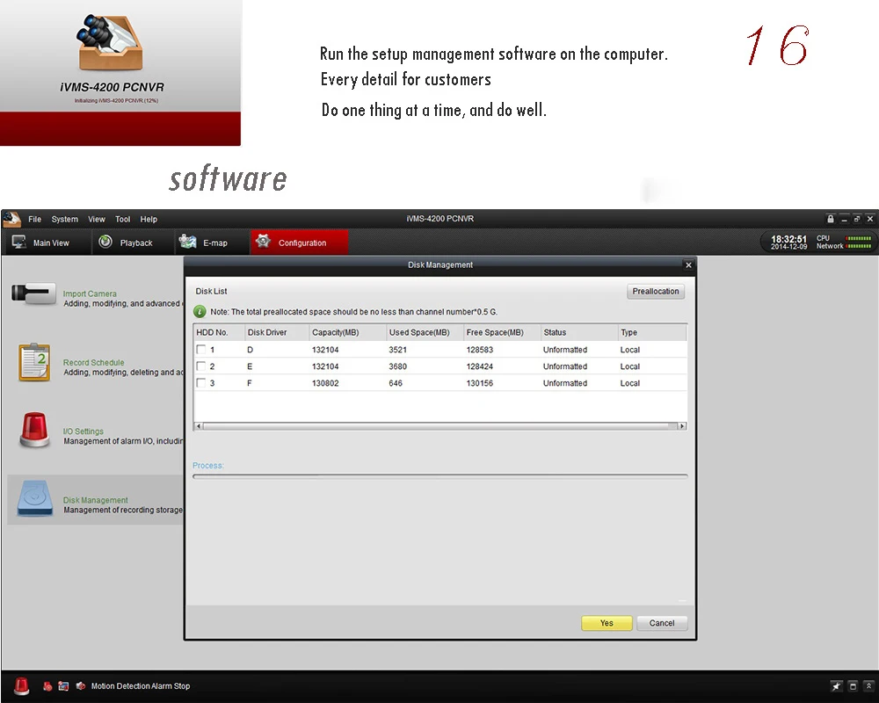The image size is (879, 703).
Task: Tick checkbox for HDD 1 drive D
Action: point(200,349)
